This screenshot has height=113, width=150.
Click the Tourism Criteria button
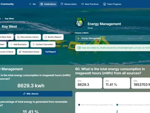(7, 52)
